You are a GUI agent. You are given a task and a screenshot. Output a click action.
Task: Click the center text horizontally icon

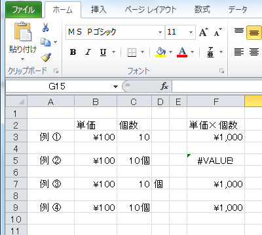[254, 52]
